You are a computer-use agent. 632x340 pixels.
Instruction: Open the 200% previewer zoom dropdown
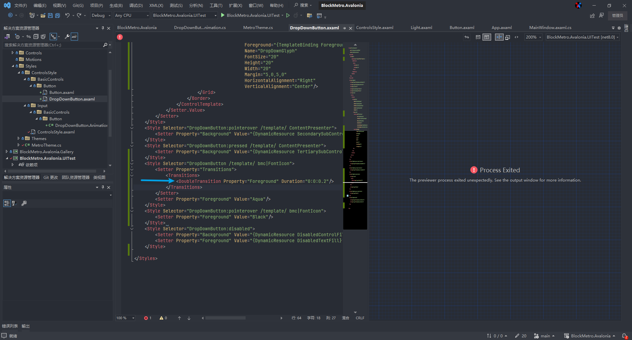534,37
